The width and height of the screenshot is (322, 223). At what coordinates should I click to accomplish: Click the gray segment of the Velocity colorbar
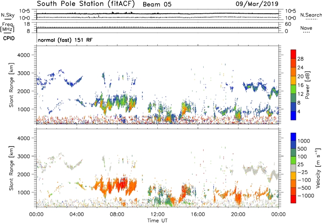coord(293,168)
